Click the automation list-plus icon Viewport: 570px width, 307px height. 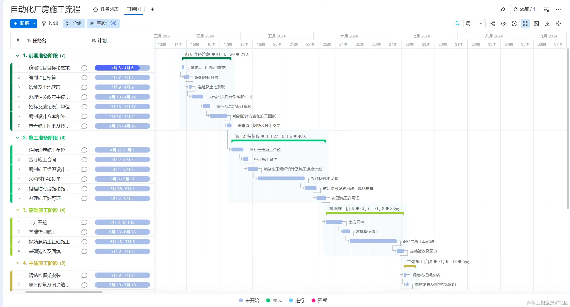click(547, 9)
